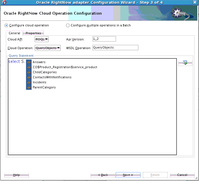
Task: Open the Cloud API ROQL dropdown
Action: pos(42,39)
